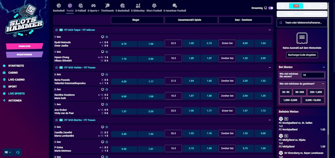This screenshot has width=335, height=158.
Task: Toggle the Streaming switch
Action: point(271,8)
